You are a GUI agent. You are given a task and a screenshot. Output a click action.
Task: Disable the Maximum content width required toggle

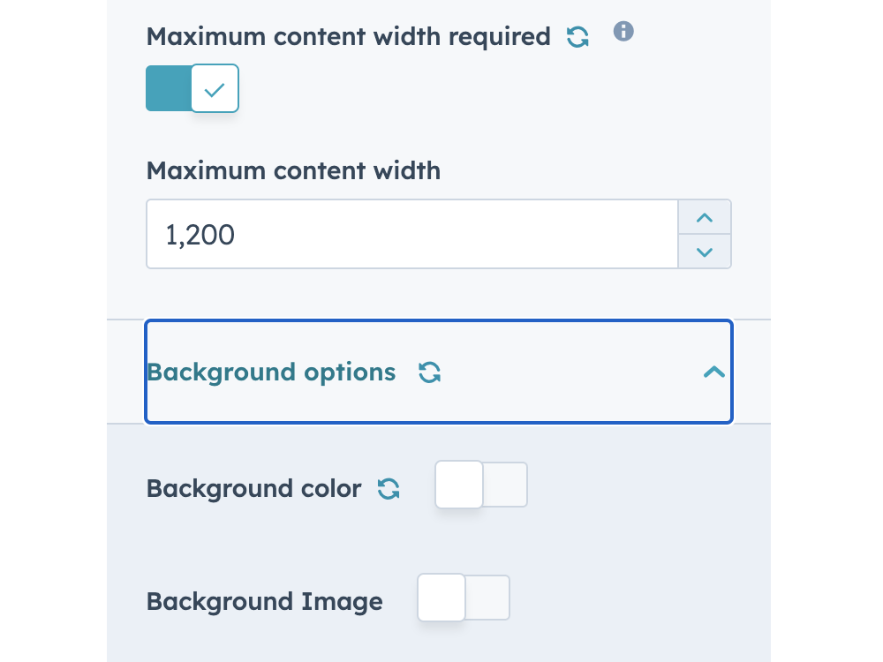(x=192, y=87)
